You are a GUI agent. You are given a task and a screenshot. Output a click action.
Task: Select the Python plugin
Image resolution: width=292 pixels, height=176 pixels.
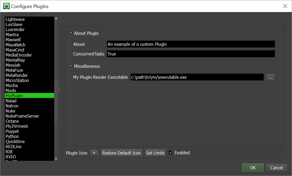12,136
